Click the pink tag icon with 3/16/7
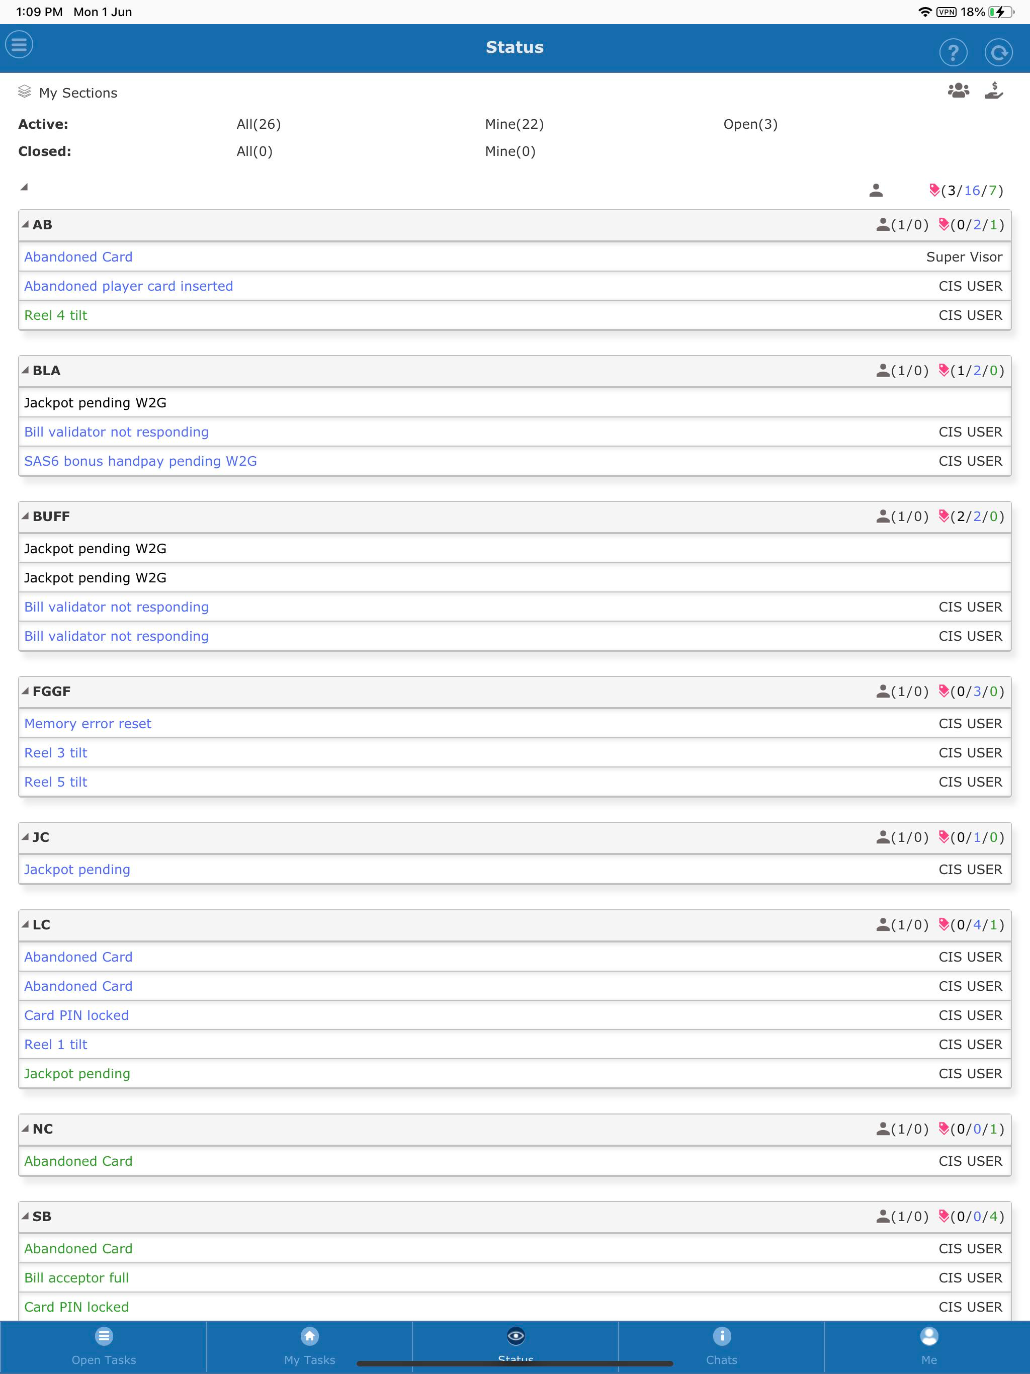Viewport: 1030px width, 1374px height. click(934, 190)
